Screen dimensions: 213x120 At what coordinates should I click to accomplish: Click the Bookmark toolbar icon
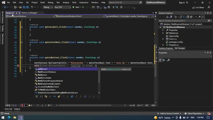click(x=121, y=7)
